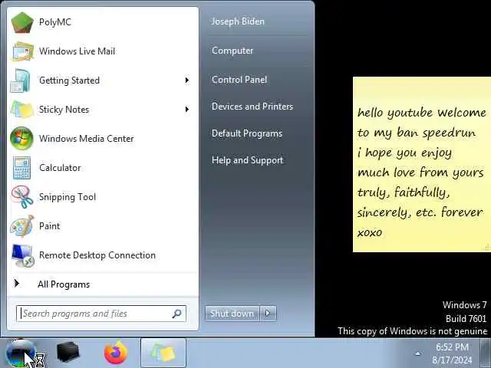Click the Remote Desktop Connection label

pyautogui.click(x=97, y=255)
